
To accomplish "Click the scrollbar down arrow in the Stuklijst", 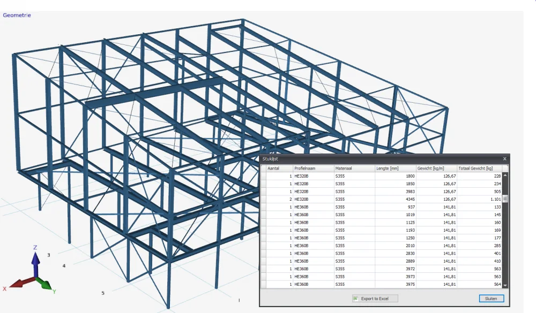I will (505, 285).
